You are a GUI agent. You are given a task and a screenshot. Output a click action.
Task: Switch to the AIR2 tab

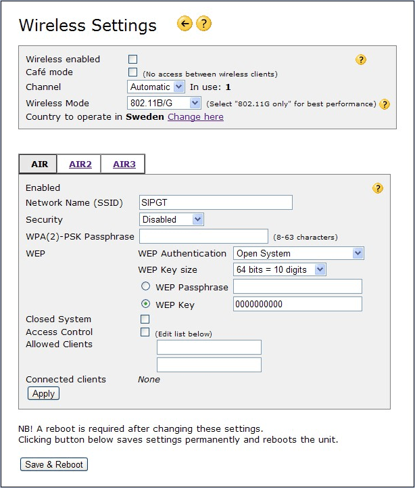click(x=80, y=164)
